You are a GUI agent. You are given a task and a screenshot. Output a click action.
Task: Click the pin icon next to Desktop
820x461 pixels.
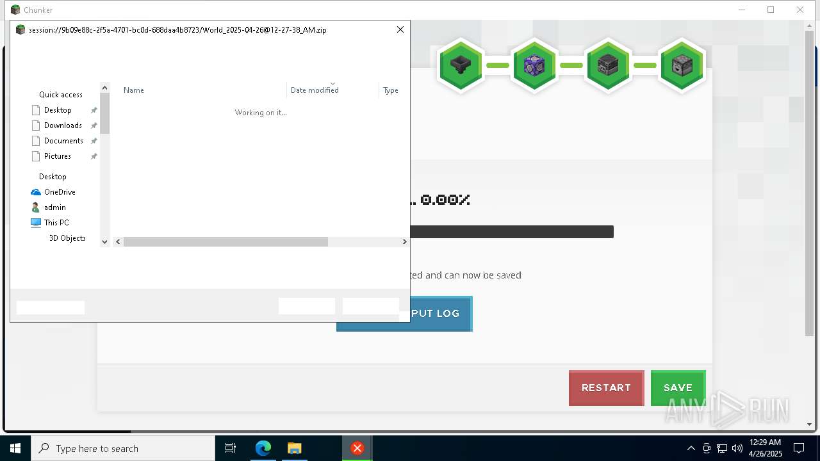(94, 110)
